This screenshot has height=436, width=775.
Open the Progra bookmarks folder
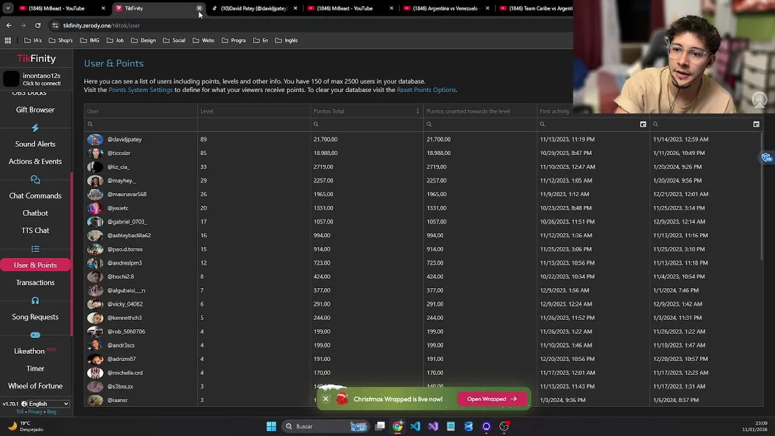pyautogui.click(x=234, y=41)
